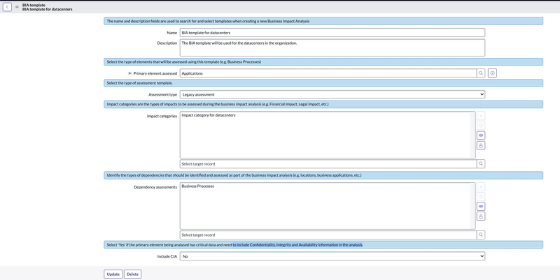Click the 'Impact categories' field label
The height and width of the screenshot is (280, 560).
pos(162,116)
